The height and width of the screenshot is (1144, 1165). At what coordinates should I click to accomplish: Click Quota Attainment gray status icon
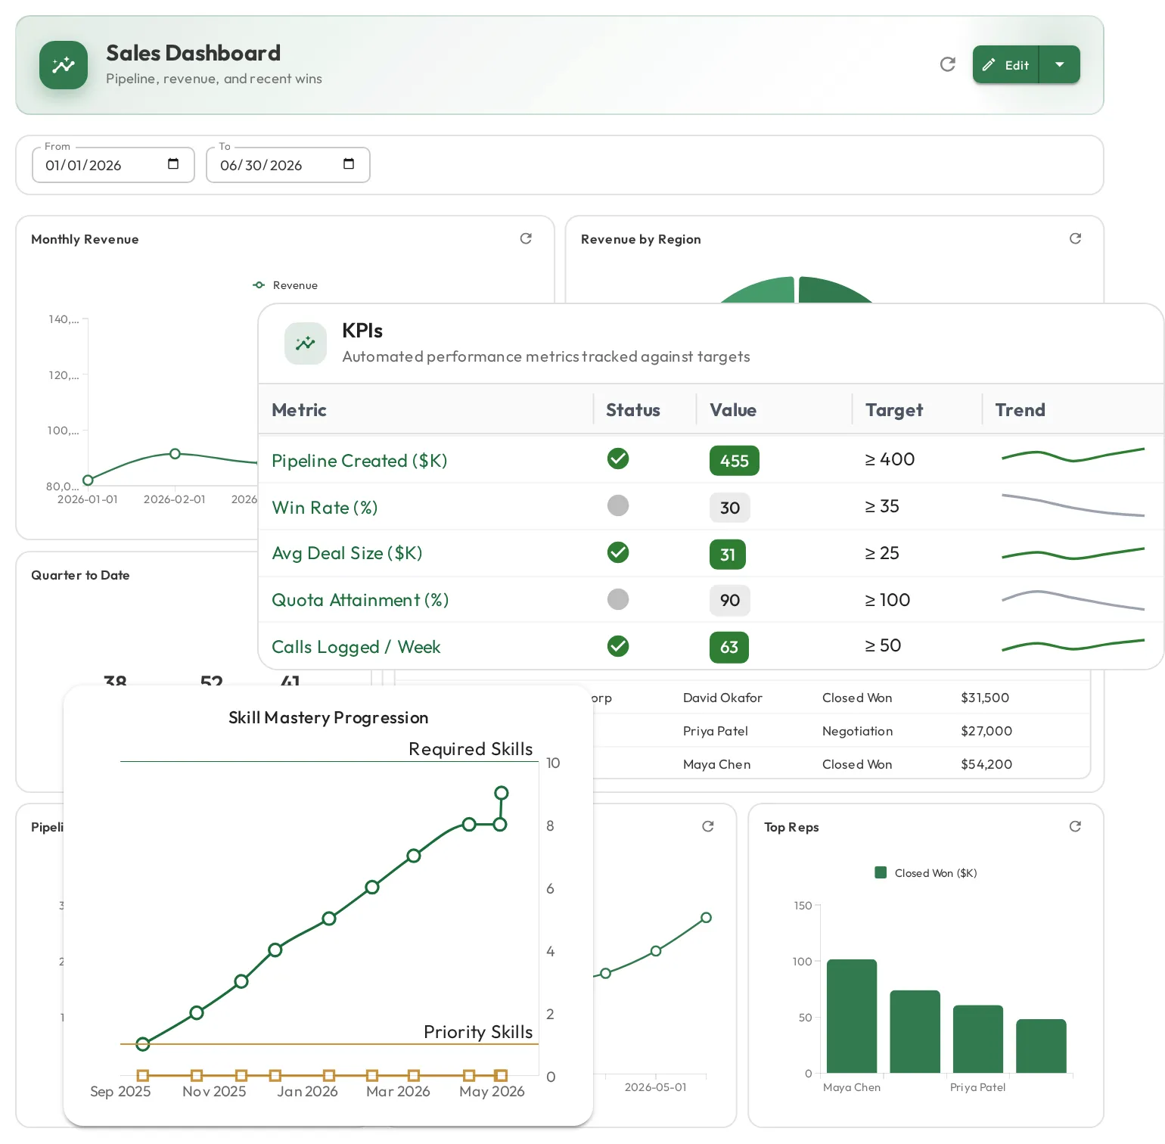[618, 599]
